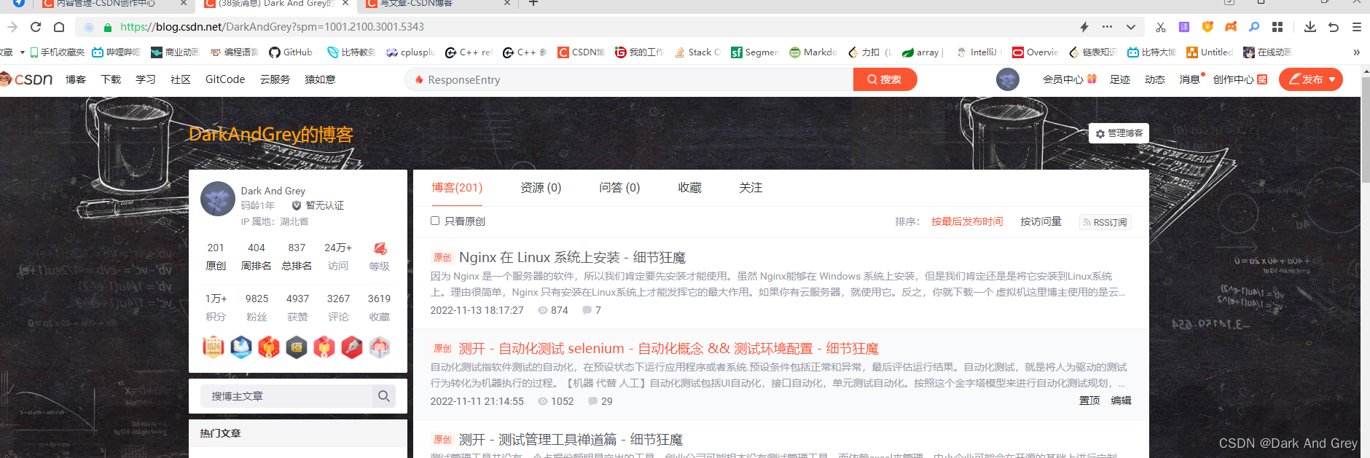The height and width of the screenshot is (458, 1370).
Task: Click 置顶 on the selenium article
Action: tap(1089, 400)
